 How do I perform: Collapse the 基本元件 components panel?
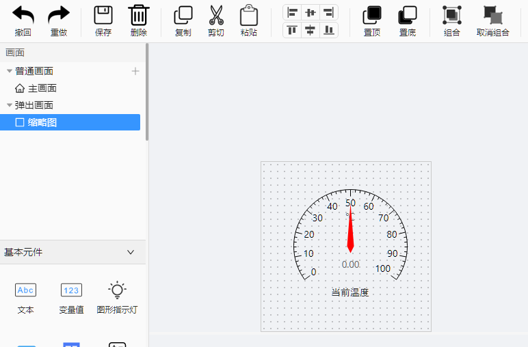point(131,252)
